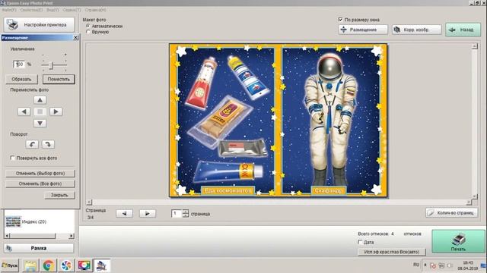
Task: Enable Повернуть все фото checkbox
Action: point(12,158)
